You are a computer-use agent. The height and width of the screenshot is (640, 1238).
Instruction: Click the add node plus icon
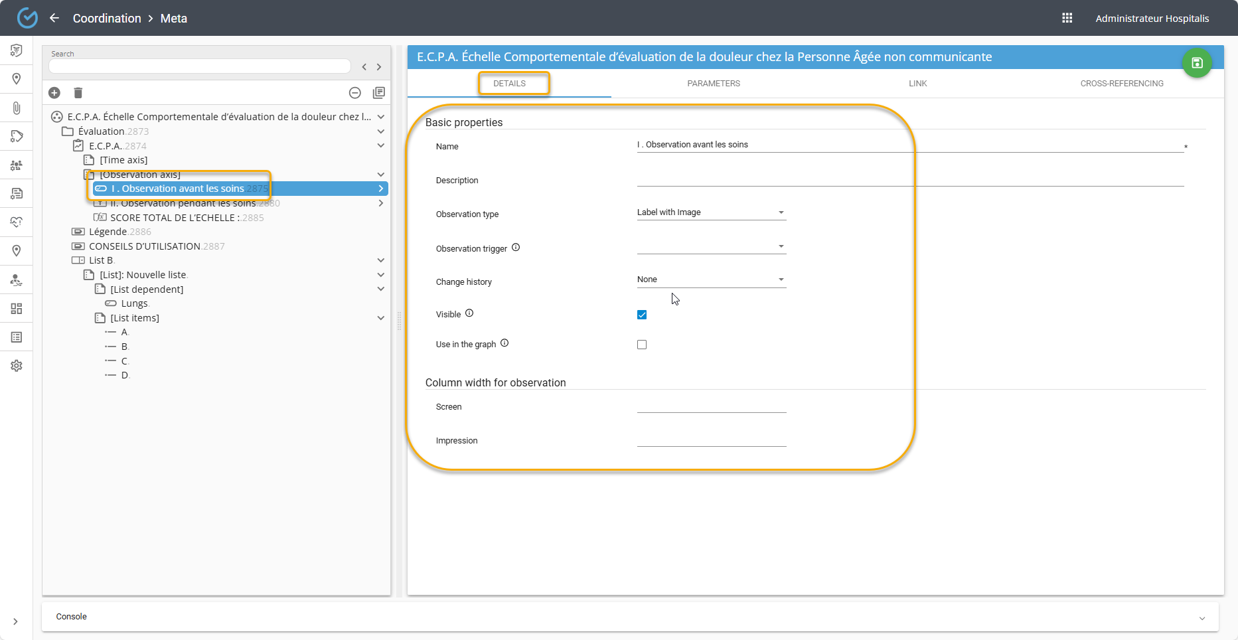(54, 93)
